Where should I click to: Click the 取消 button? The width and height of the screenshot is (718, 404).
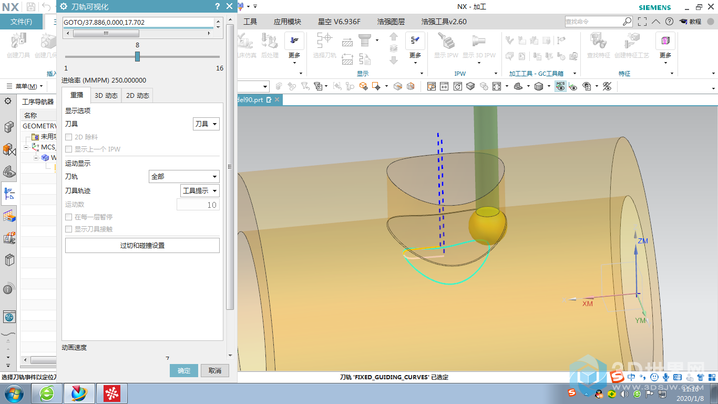(x=215, y=370)
